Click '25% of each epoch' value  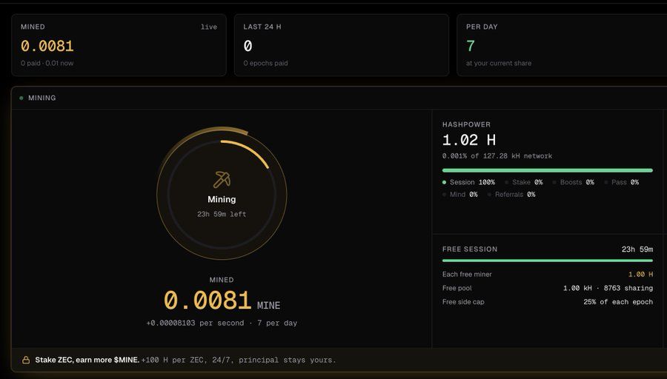coord(618,302)
